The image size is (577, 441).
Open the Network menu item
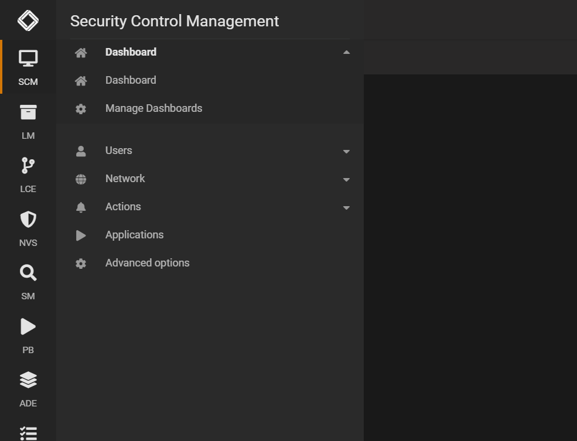pos(125,179)
